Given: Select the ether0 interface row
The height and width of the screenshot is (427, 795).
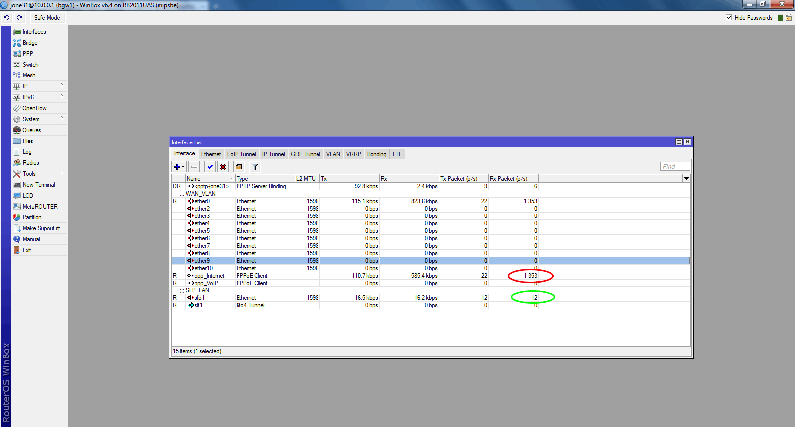Looking at the screenshot, I should tap(431, 201).
